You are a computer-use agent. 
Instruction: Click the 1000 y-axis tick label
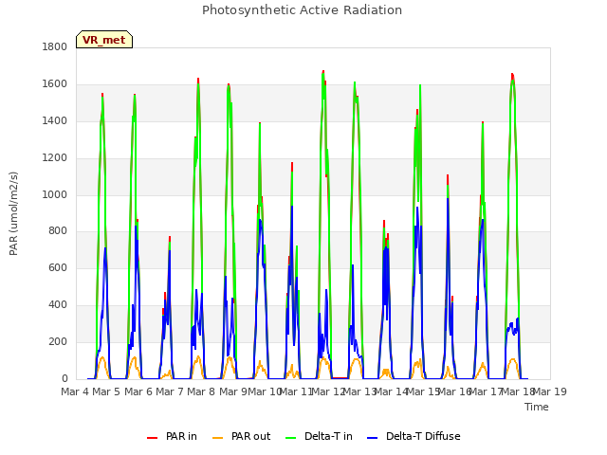[55, 194]
